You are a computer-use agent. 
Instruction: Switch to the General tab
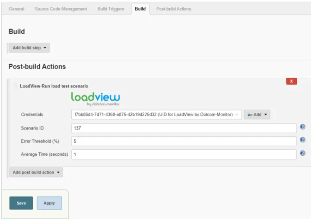click(x=16, y=9)
